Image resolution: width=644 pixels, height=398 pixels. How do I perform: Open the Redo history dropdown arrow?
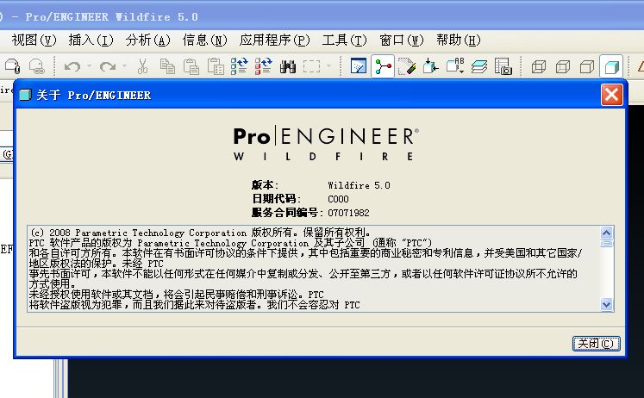pyautogui.click(x=124, y=65)
